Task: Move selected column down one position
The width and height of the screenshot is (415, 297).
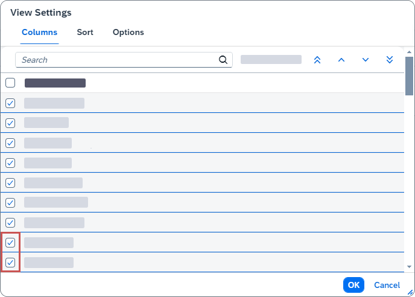Action: [x=366, y=60]
